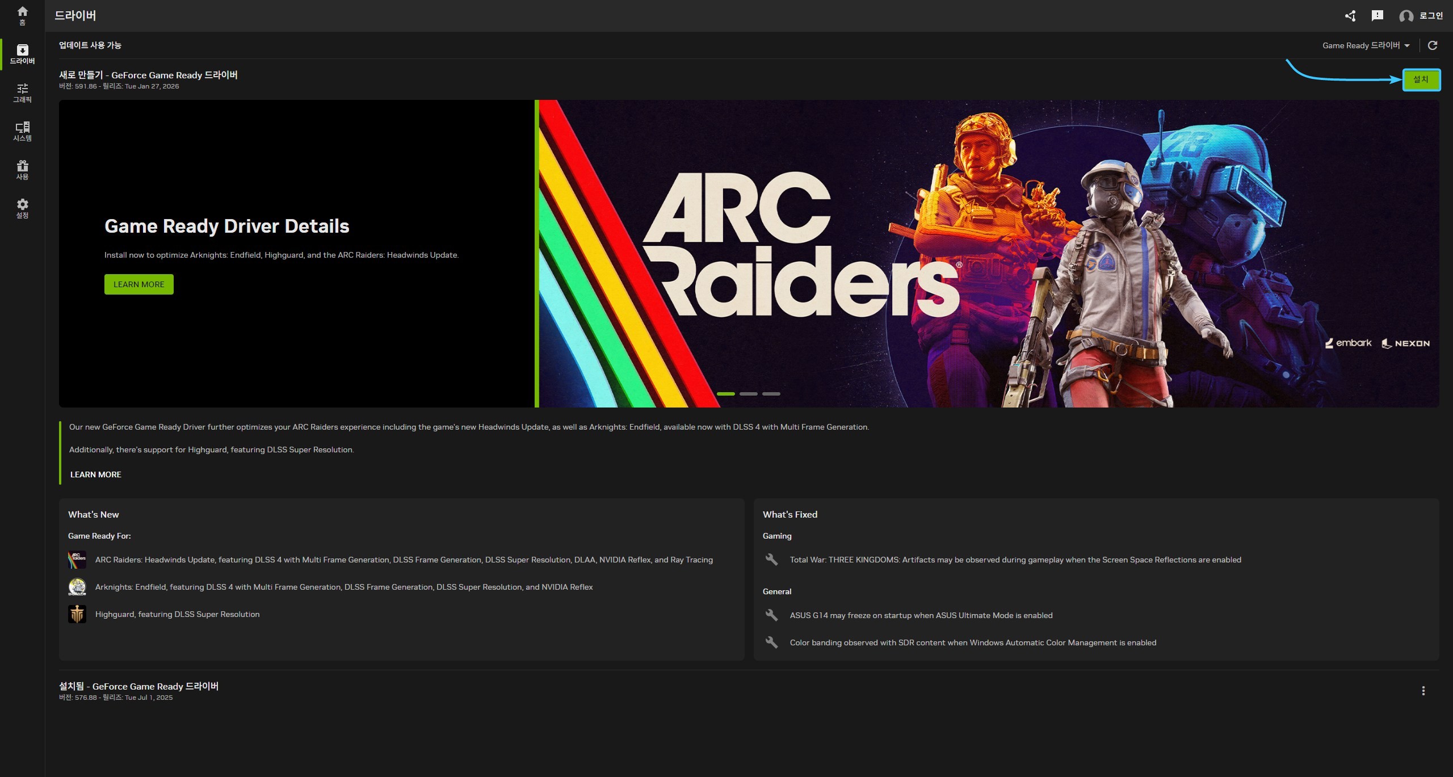The image size is (1453, 777).
Task: Open the Redeem (사용) gift icon
Action: 22,170
